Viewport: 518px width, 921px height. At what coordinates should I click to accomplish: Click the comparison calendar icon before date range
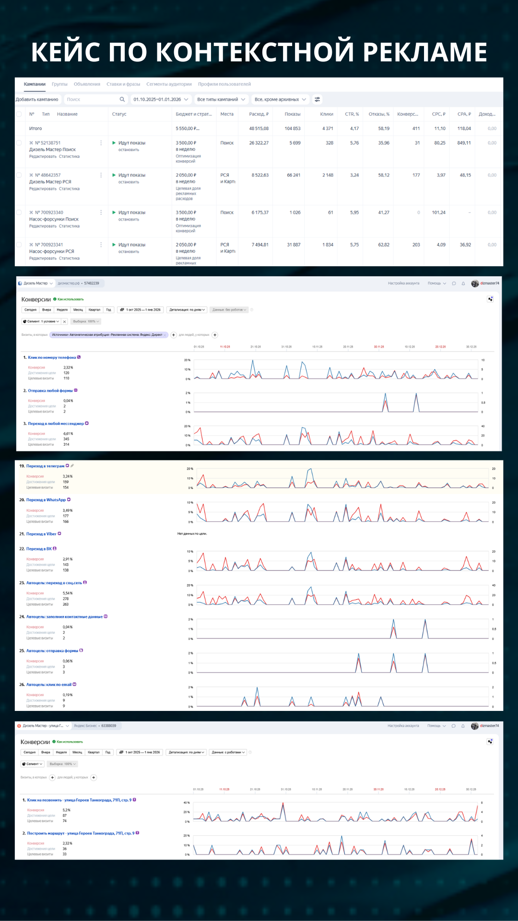[x=122, y=310]
